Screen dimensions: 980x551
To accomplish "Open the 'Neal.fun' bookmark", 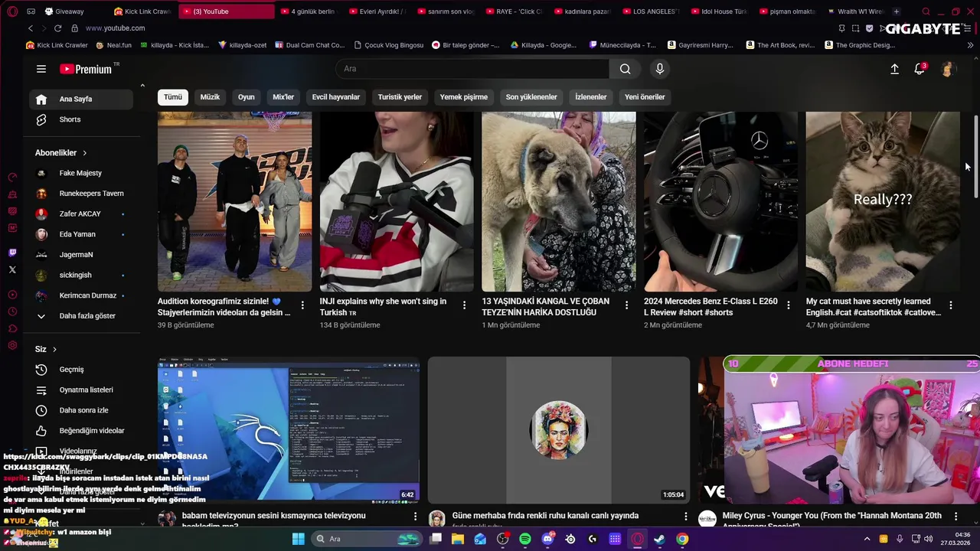I will 114,45.
